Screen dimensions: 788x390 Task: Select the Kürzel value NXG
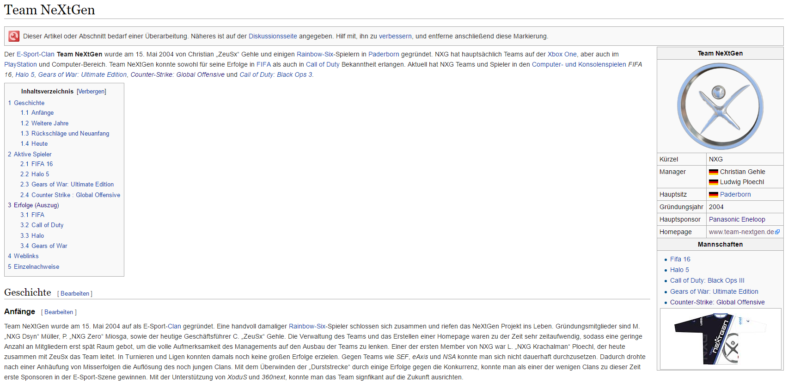[716, 159]
